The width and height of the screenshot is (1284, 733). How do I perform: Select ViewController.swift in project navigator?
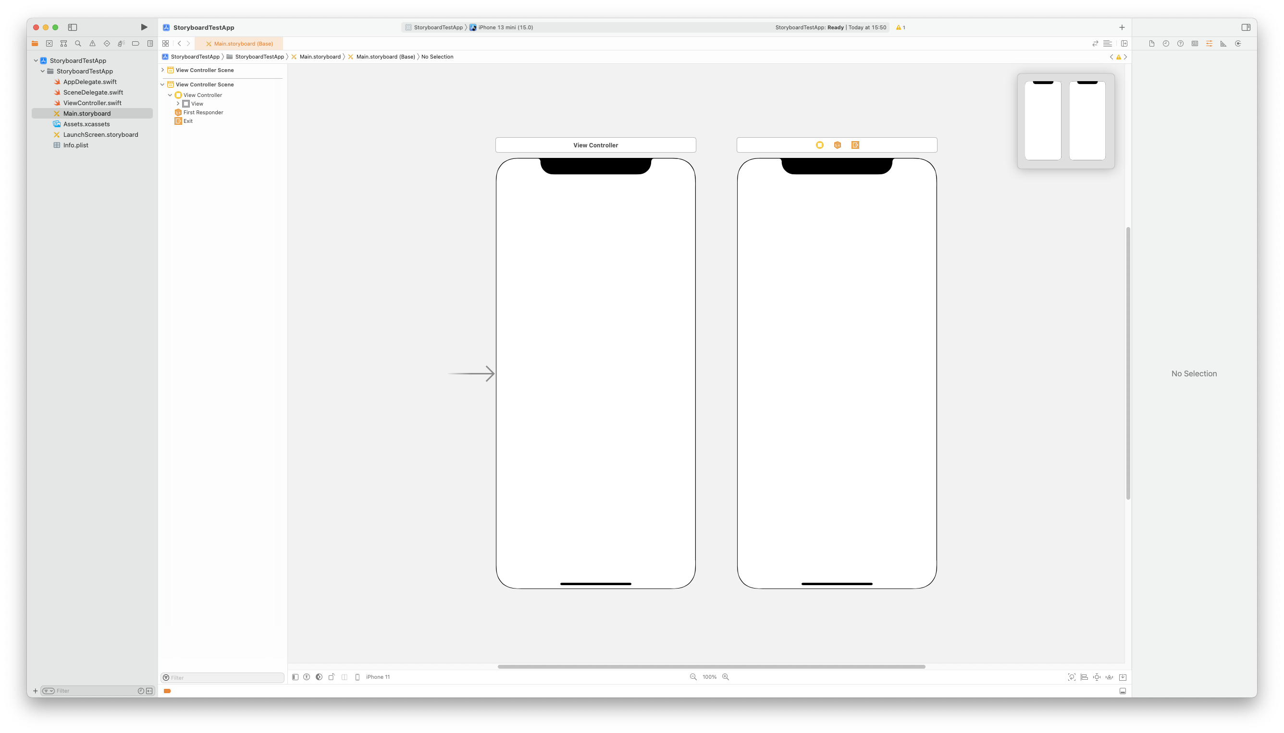tap(92, 103)
